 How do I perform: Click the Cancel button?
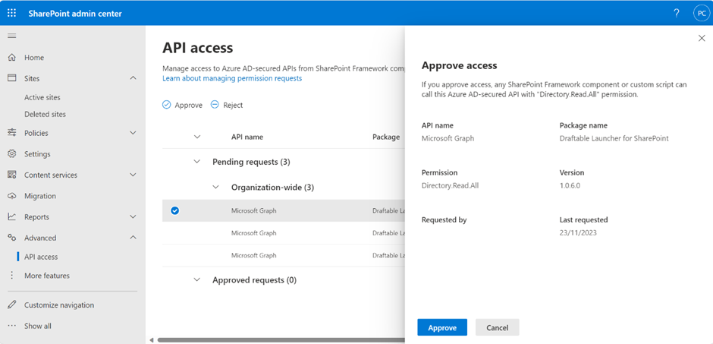tap(497, 327)
